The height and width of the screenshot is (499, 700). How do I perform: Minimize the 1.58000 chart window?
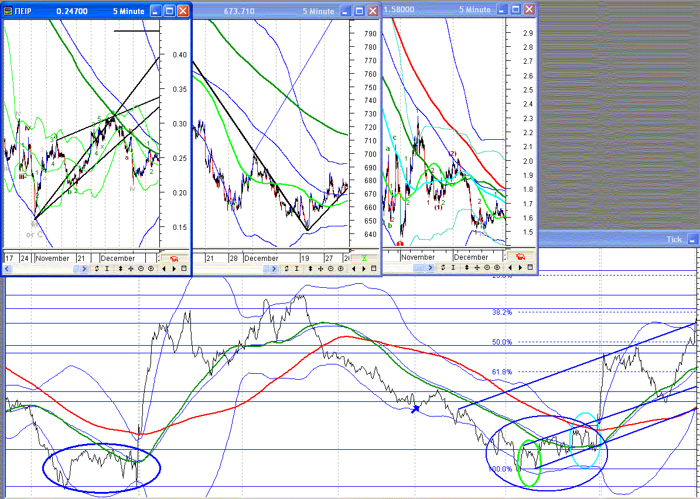tap(502, 9)
